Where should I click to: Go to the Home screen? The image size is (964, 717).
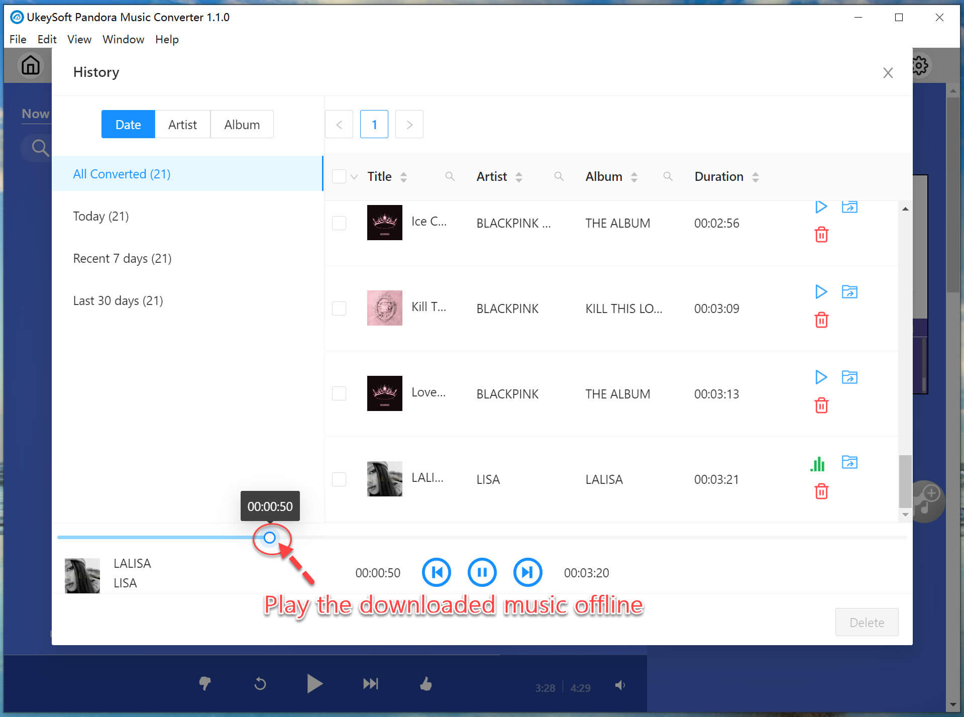tap(30, 65)
